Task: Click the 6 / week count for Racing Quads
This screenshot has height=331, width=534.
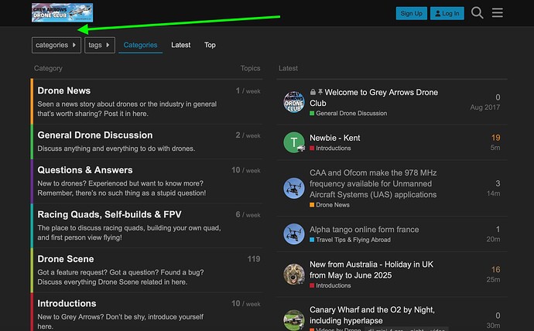Action: pos(248,215)
